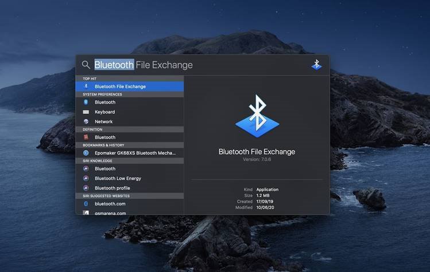Click the Dictionary icon beside Bluetooth definition
This screenshot has height=272, width=430.
[x=86, y=137]
